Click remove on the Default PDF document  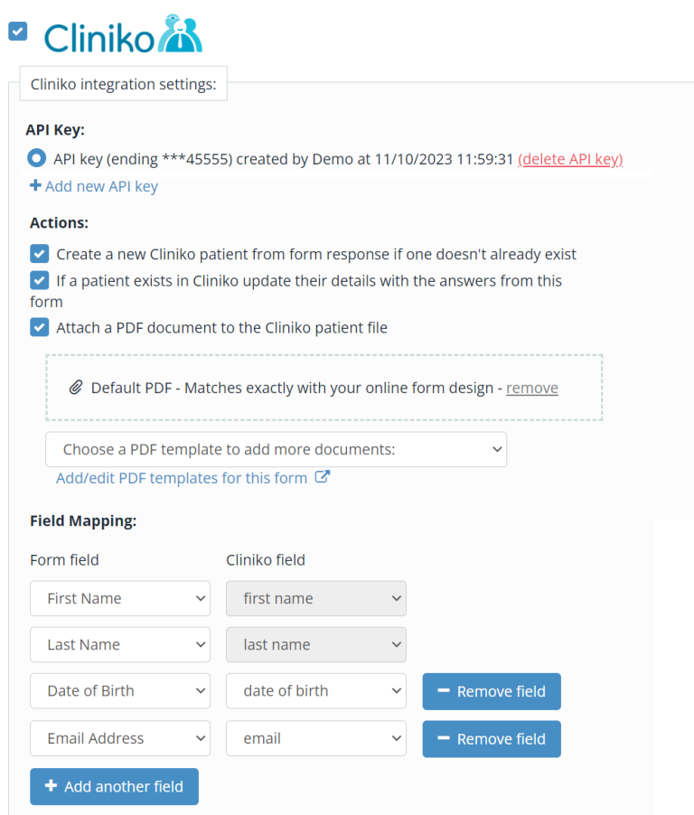(531, 388)
